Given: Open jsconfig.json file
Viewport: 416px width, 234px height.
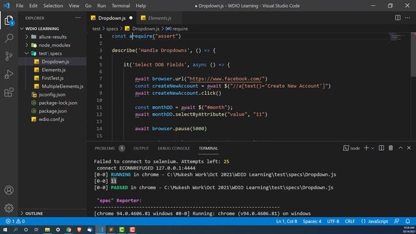Looking at the screenshot, I should (x=52, y=94).
